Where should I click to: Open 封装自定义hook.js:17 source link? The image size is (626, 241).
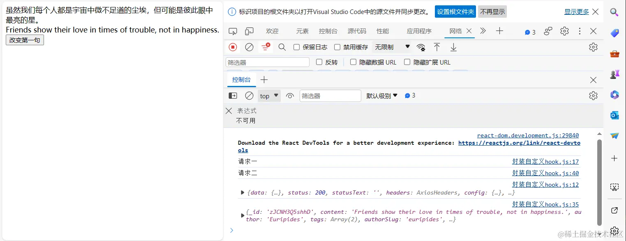coord(545,162)
